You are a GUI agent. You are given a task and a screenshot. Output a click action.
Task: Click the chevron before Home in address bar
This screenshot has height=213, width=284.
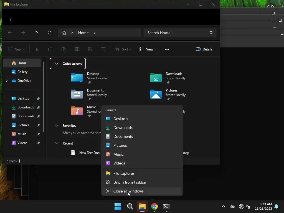[72, 33]
